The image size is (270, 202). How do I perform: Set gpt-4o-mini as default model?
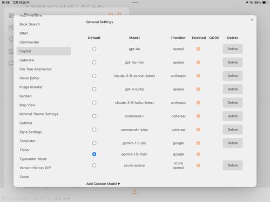click(x=94, y=62)
